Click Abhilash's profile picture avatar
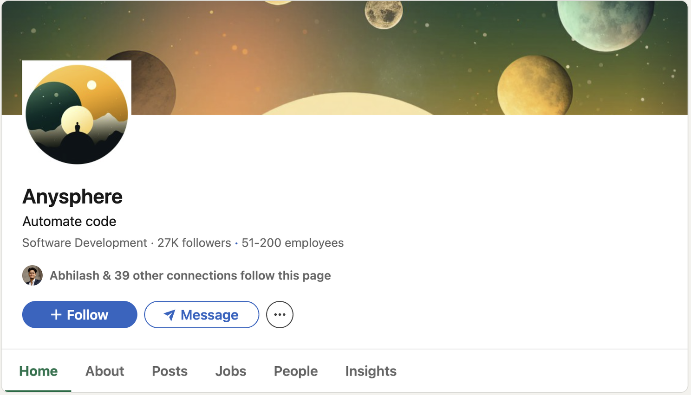The image size is (691, 395). click(33, 275)
